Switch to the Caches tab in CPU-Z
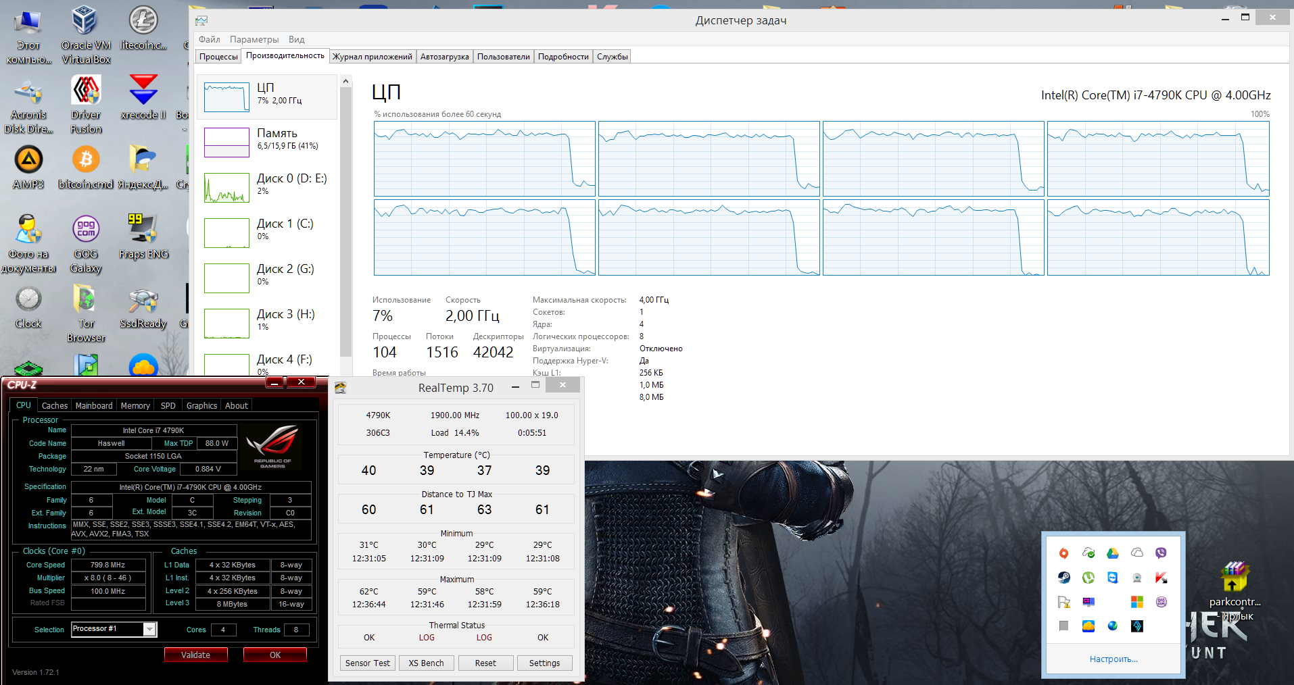The height and width of the screenshot is (685, 1294). coord(55,405)
